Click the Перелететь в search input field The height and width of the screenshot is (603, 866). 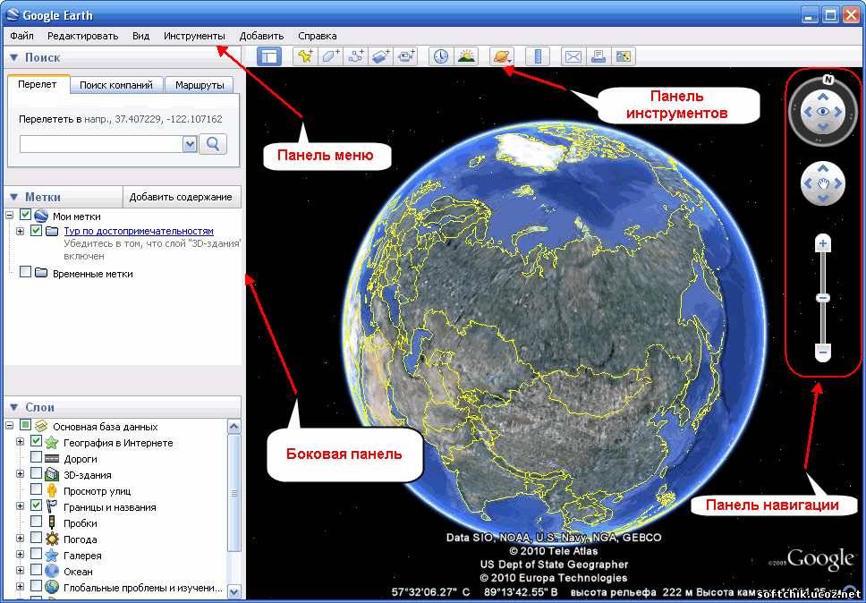click(101, 144)
